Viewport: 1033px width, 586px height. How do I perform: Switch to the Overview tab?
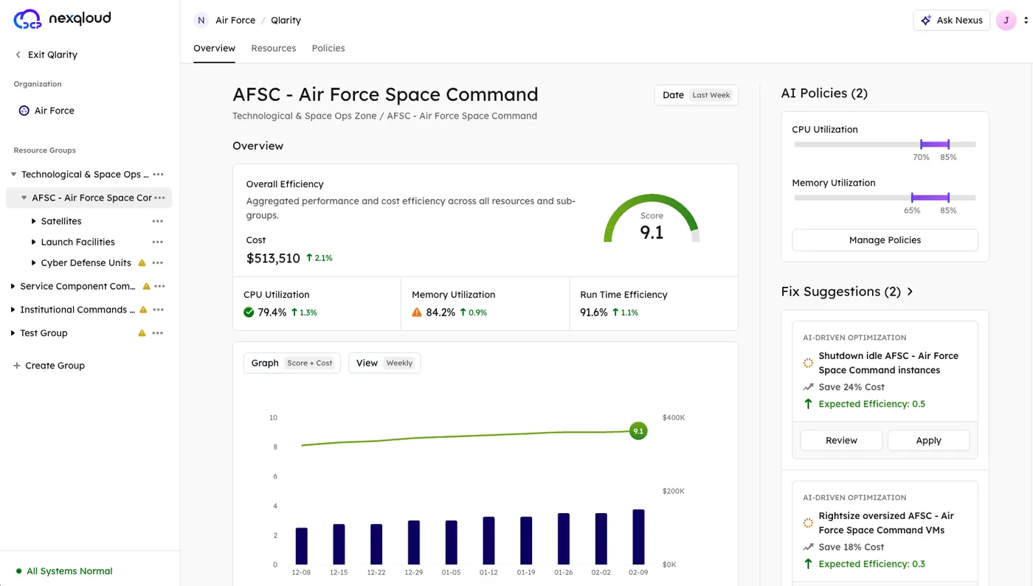point(214,48)
